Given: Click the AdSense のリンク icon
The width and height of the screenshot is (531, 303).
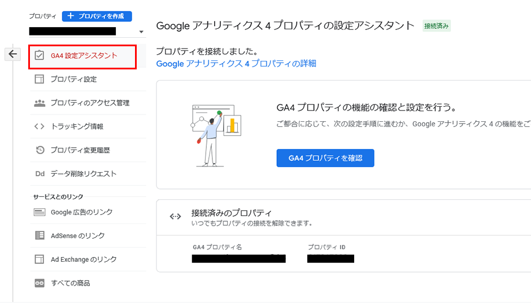Looking at the screenshot, I should click(x=39, y=236).
